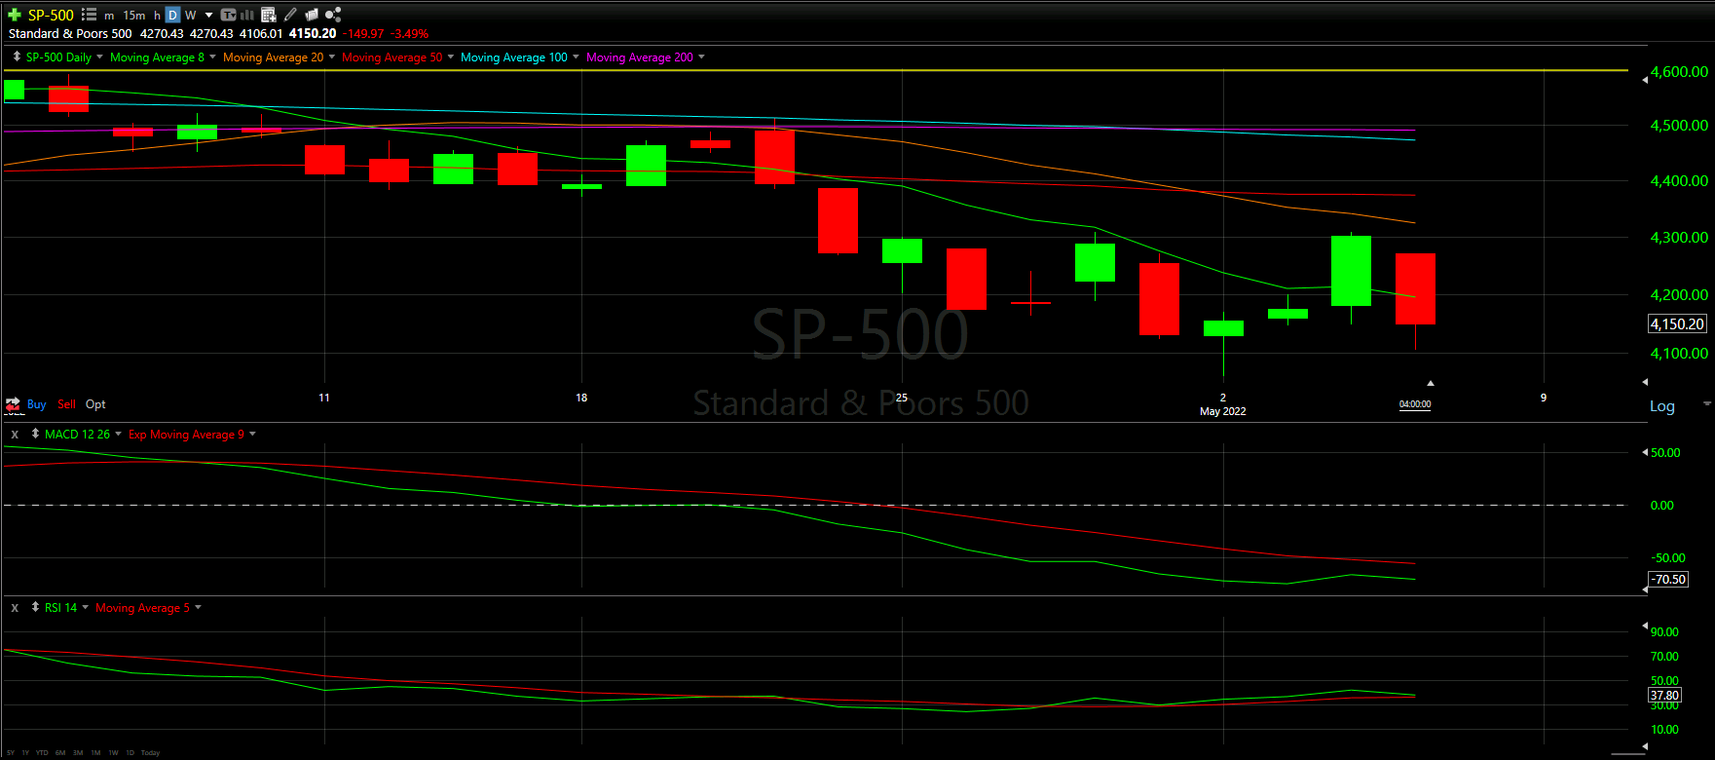This screenshot has height=760, width=1715.
Task: Click the share chart icon
Action: [x=333, y=15]
